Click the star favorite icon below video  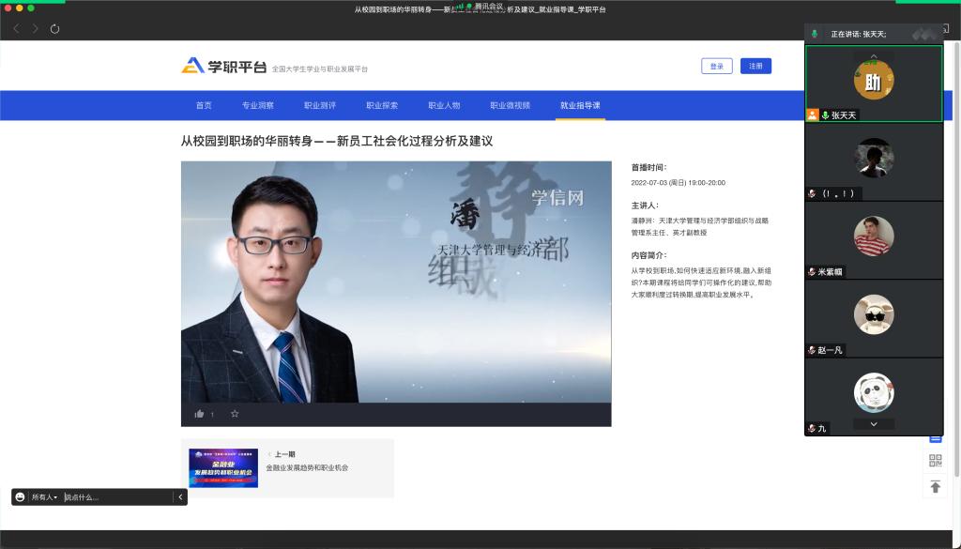point(235,414)
